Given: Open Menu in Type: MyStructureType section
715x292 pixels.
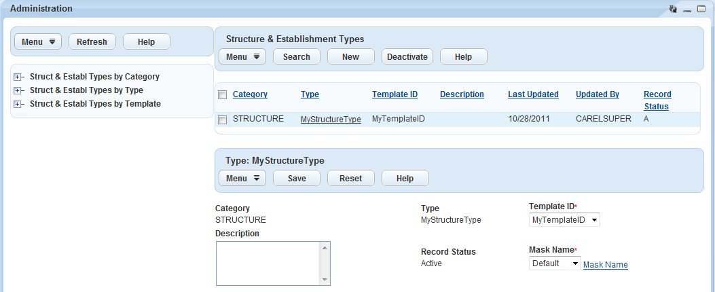Looking at the screenshot, I should pyautogui.click(x=242, y=179).
